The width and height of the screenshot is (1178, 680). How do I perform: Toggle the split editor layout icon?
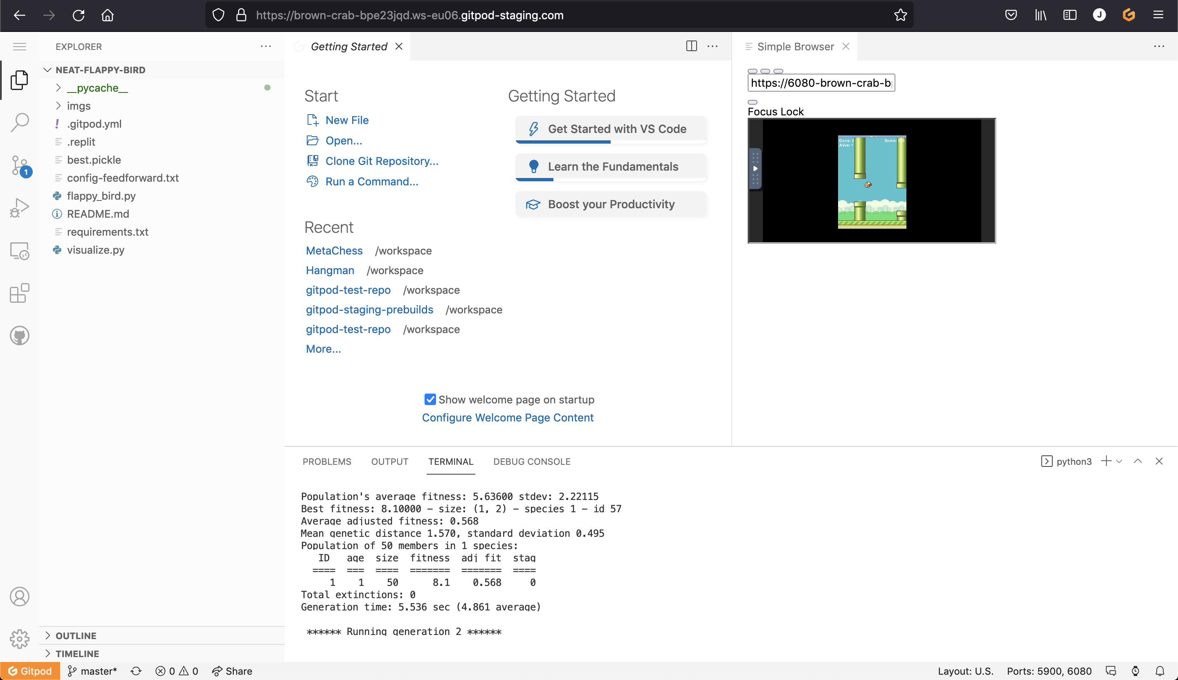point(691,46)
